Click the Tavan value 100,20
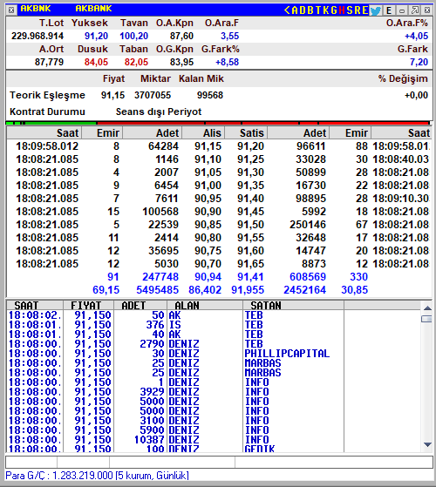Viewport: 436px width, 487px height. tap(134, 36)
